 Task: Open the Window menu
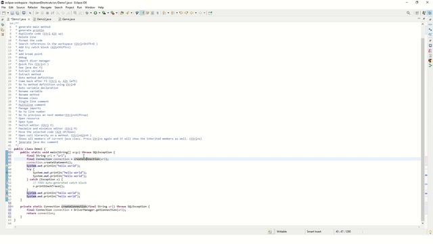pyautogui.click(x=90, y=7)
